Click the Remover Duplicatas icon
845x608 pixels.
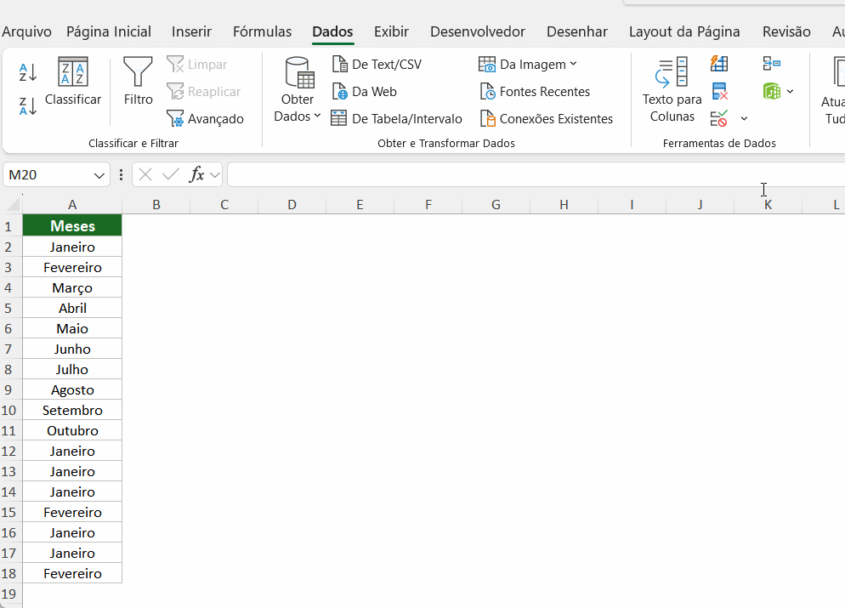click(719, 91)
